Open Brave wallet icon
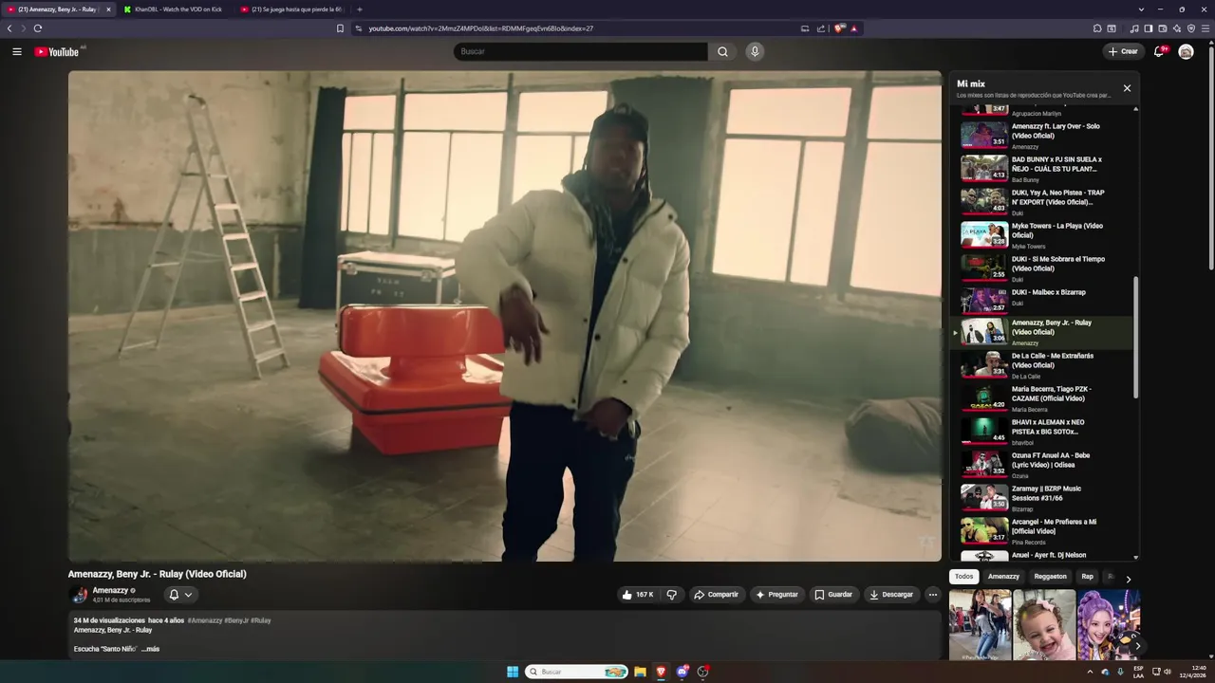This screenshot has height=683, width=1215. tap(1162, 28)
